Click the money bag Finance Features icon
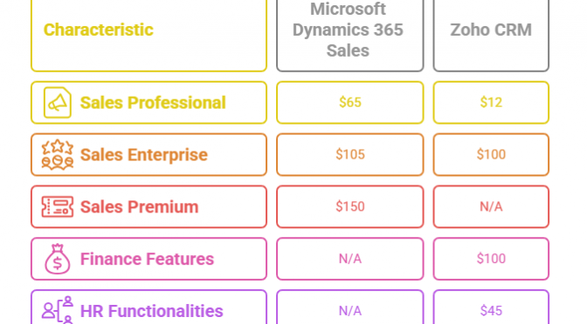This screenshot has width=587, height=324. [58, 259]
